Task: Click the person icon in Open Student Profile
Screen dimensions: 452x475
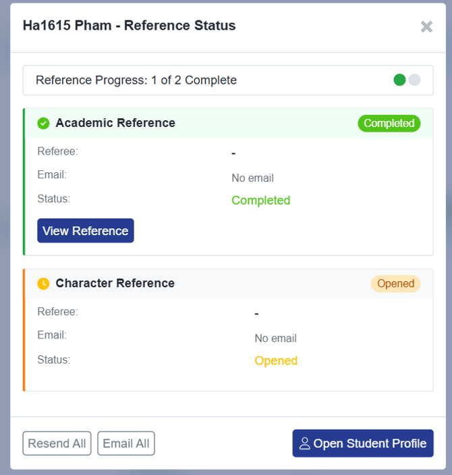Action: click(x=305, y=443)
